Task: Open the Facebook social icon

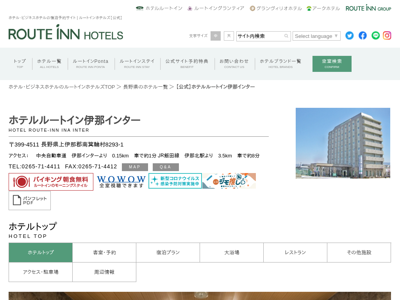Action: click(x=362, y=36)
